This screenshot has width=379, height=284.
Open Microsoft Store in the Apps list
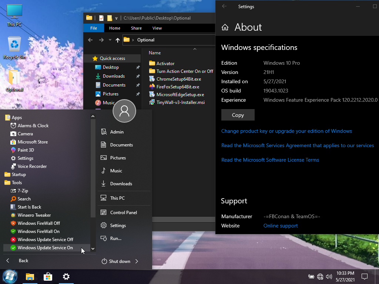(x=33, y=142)
